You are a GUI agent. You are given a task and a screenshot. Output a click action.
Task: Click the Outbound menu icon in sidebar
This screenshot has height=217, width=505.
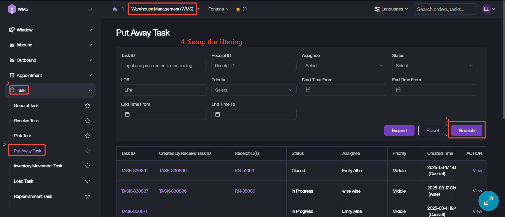pyautogui.click(x=12, y=60)
